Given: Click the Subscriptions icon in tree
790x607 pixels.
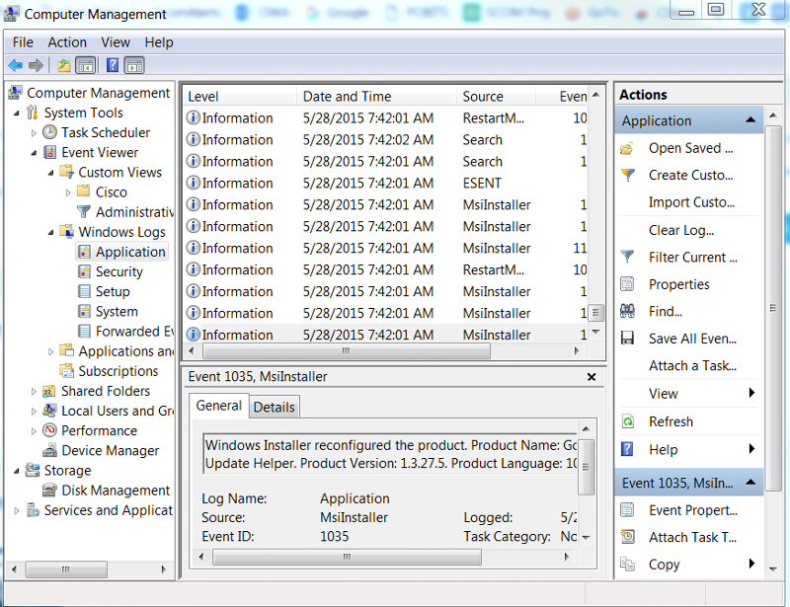Looking at the screenshot, I should point(66,371).
